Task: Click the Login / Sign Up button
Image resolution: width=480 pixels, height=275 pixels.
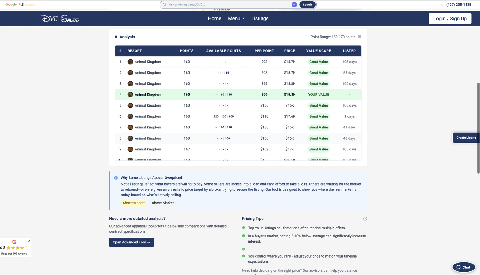Action: coord(450,18)
